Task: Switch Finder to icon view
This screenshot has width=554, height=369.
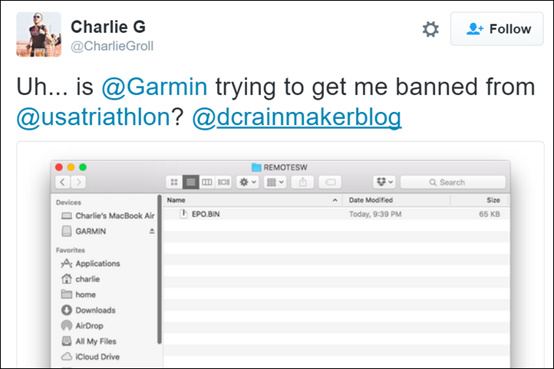Action: click(174, 183)
